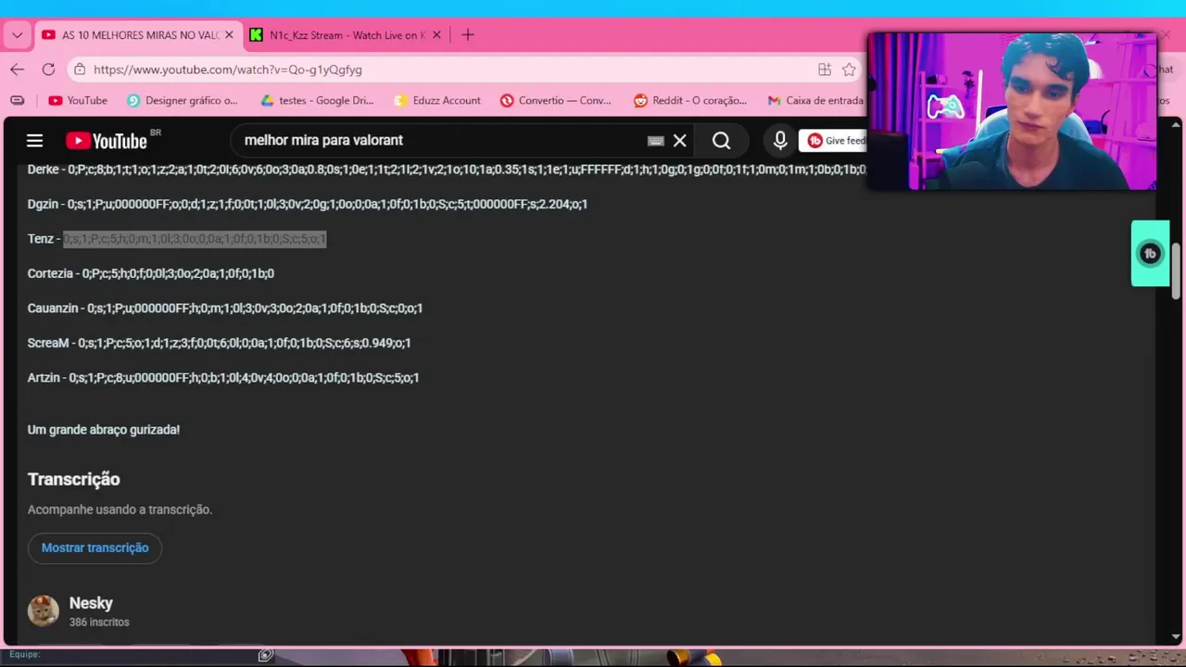Select the Derke crosshair code line
The height and width of the screenshot is (667, 1186).
coord(447,170)
